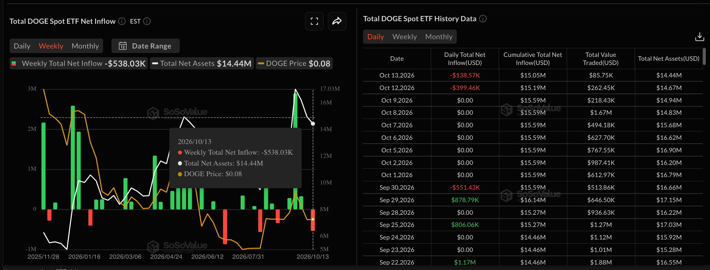This screenshot has width=710, height=270.
Task: Click the Daily Total Net Inflow(USD) header
Action: [465, 59]
